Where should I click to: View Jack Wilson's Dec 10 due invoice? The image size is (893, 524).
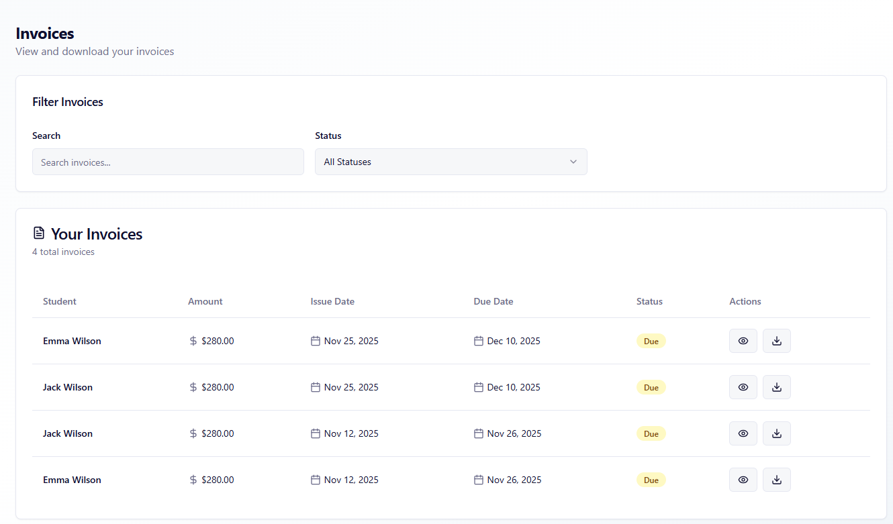[743, 387]
